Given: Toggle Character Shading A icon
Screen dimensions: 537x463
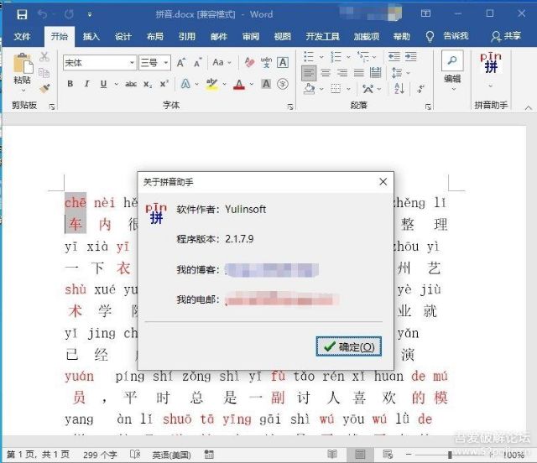Looking at the screenshot, I should (266, 84).
